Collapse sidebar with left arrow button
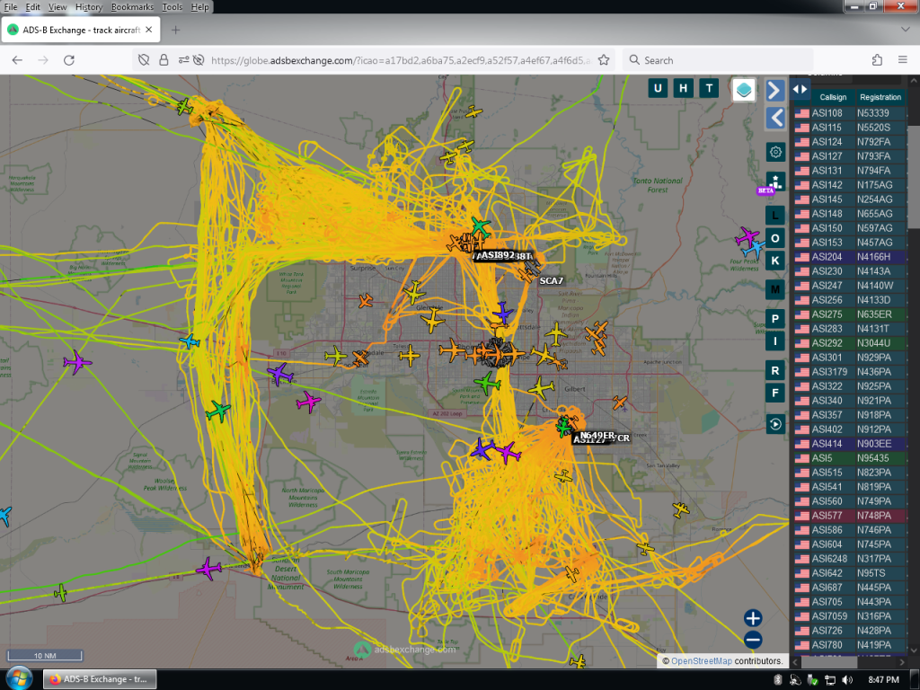The width and height of the screenshot is (920, 690). [775, 118]
